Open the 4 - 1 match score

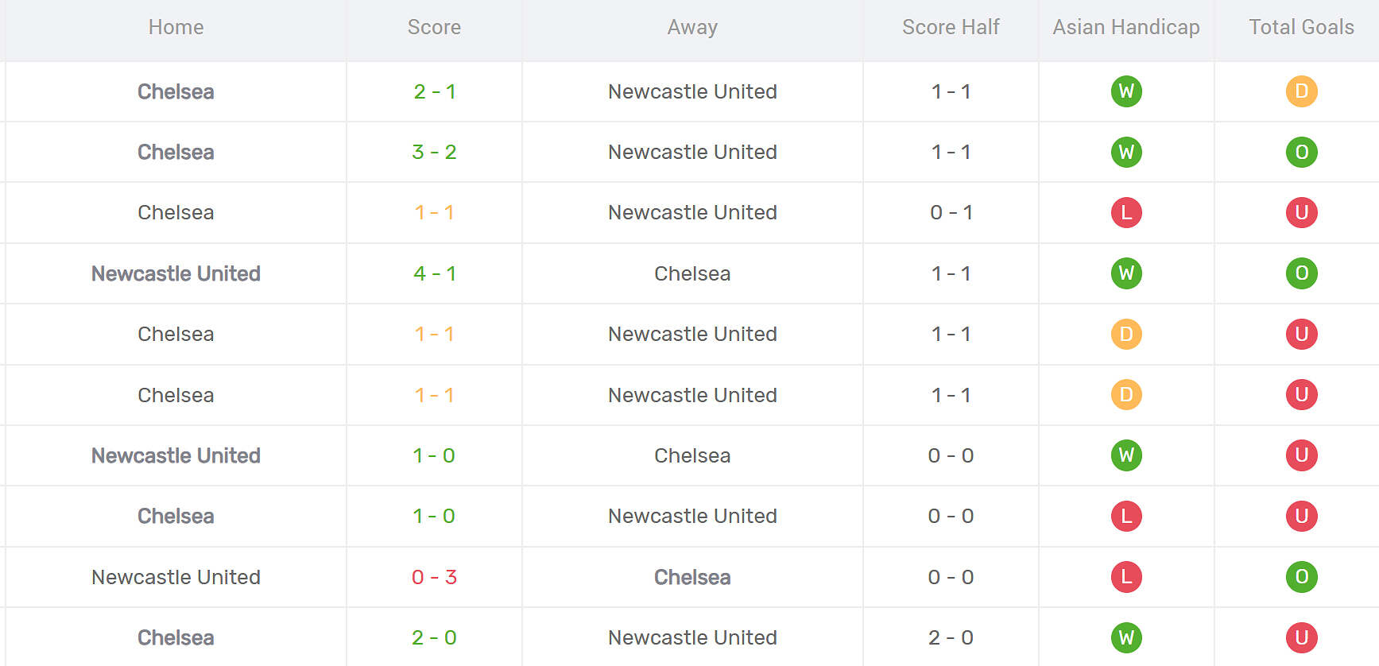(434, 273)
